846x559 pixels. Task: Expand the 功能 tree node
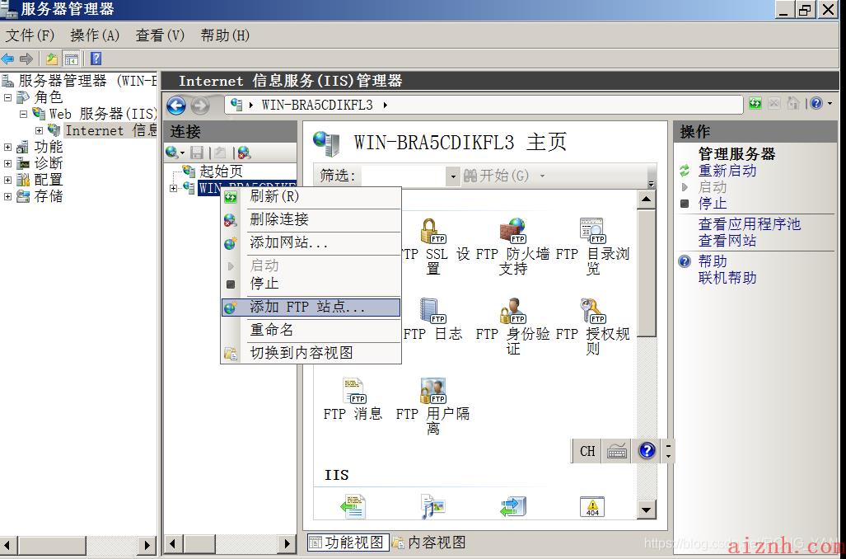tap(7, 147)
